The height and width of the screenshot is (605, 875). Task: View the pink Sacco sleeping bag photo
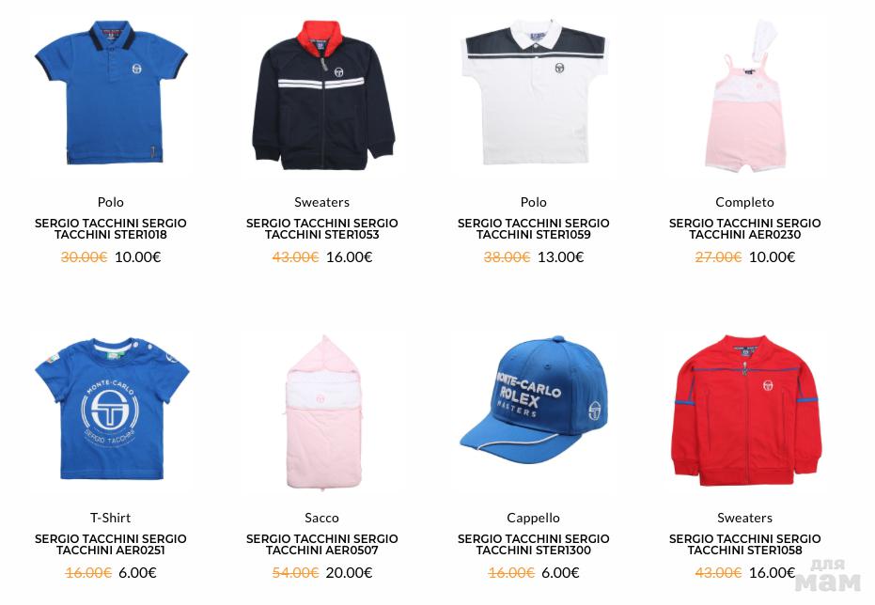coord(323,412)
